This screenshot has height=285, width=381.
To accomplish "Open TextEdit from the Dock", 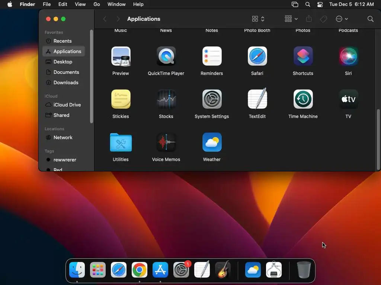I will [202, 269].
